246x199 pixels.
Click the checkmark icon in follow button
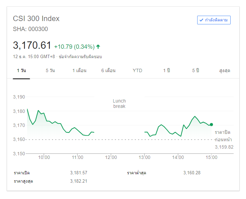[201, 20]
